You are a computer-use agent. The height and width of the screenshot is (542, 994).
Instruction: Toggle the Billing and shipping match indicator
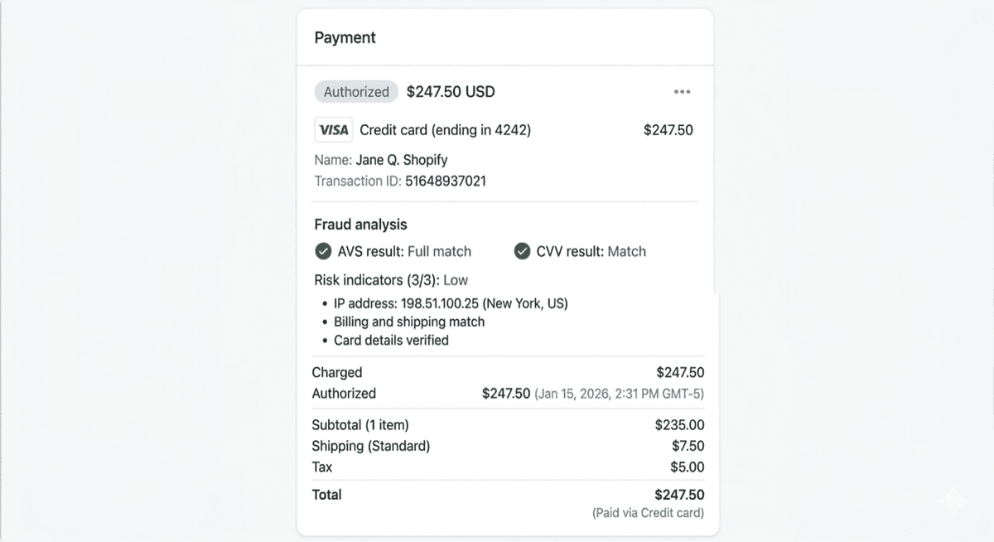(x=409, y=322)
